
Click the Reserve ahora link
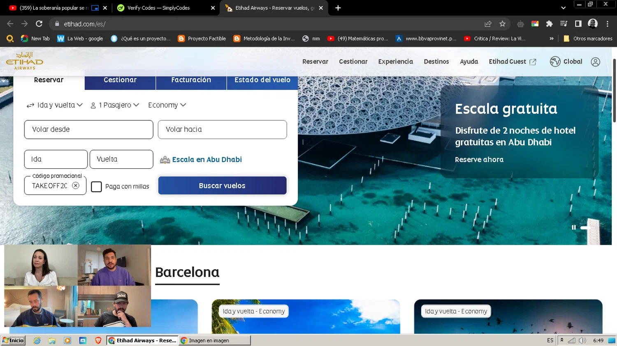(x=479, y=160)
